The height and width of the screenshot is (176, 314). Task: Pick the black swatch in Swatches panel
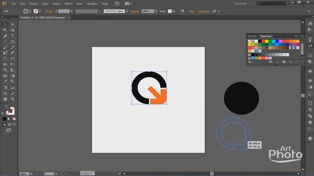[x=260, y=41]
